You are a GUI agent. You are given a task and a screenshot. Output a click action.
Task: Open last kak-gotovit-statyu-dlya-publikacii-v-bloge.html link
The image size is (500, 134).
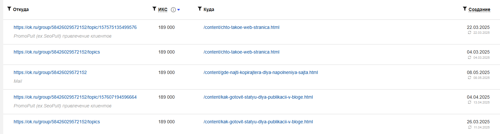[x=258, y=122]
